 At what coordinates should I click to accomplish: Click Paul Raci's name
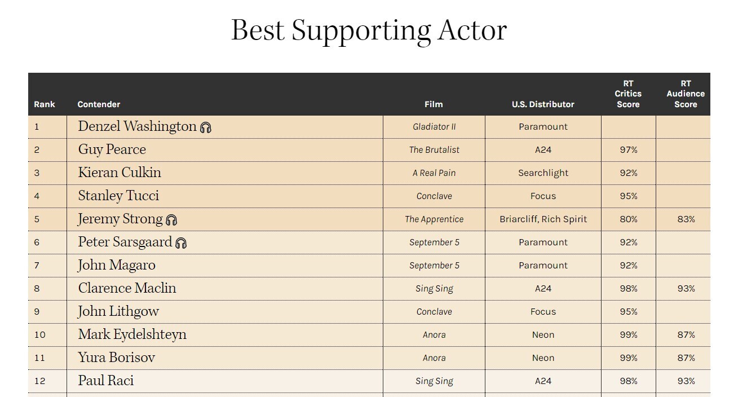click(x=105, y=381)
